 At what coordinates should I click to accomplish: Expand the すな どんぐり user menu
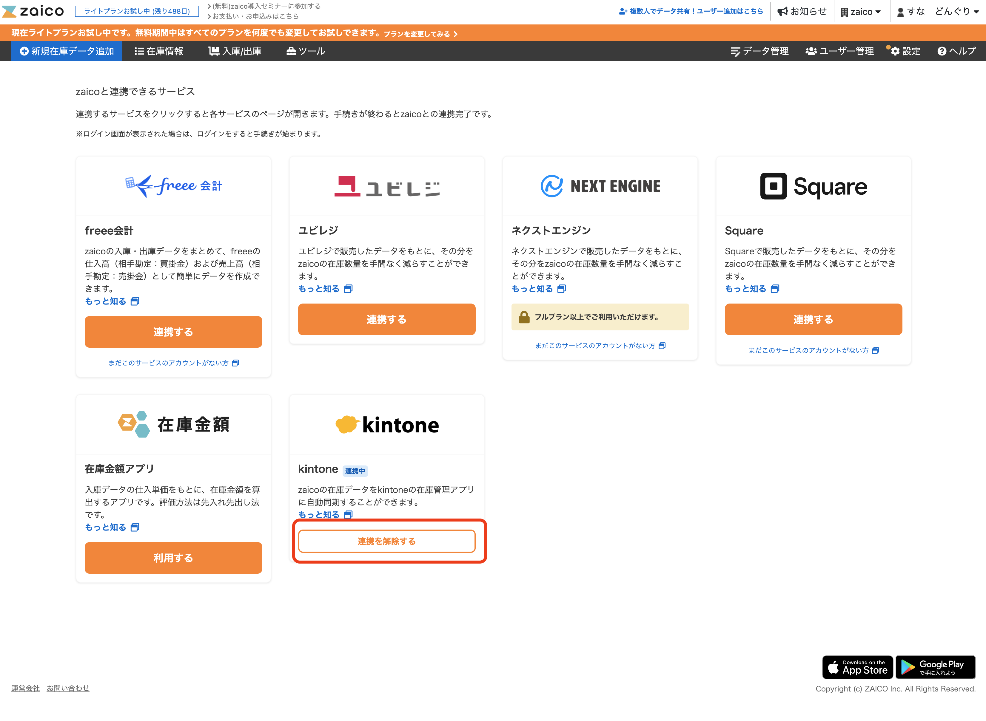(x=938, y=12)
